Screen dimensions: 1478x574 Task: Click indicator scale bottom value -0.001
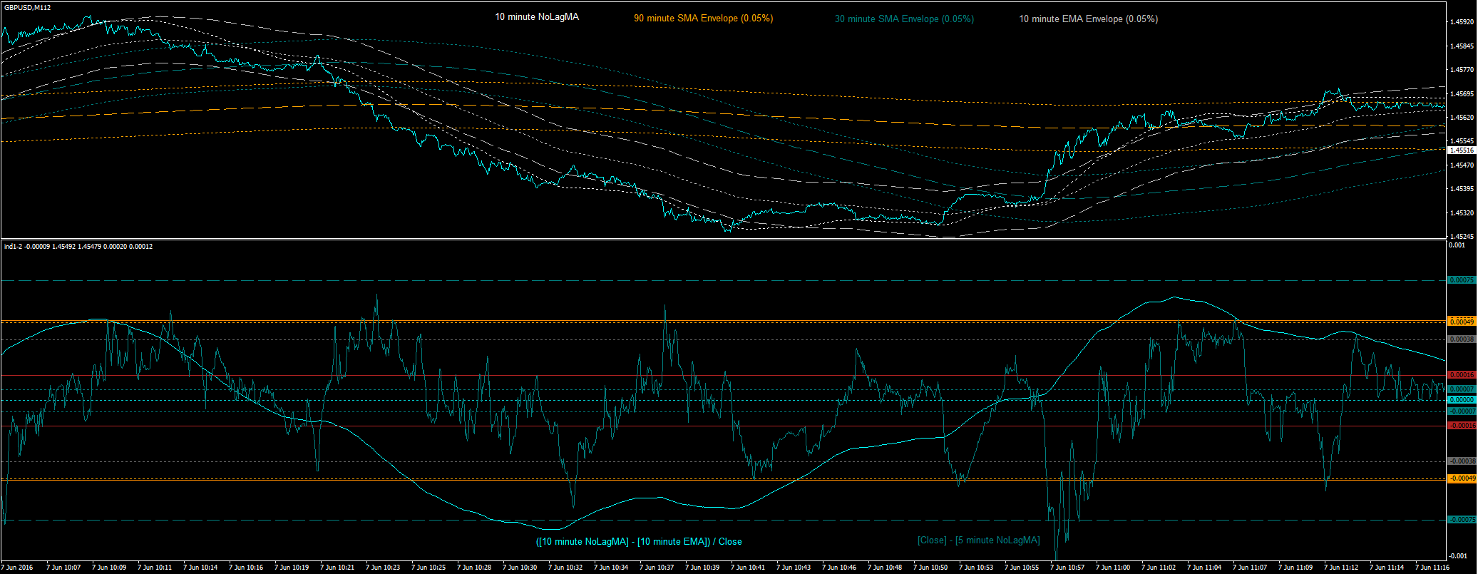(1457, 555)
